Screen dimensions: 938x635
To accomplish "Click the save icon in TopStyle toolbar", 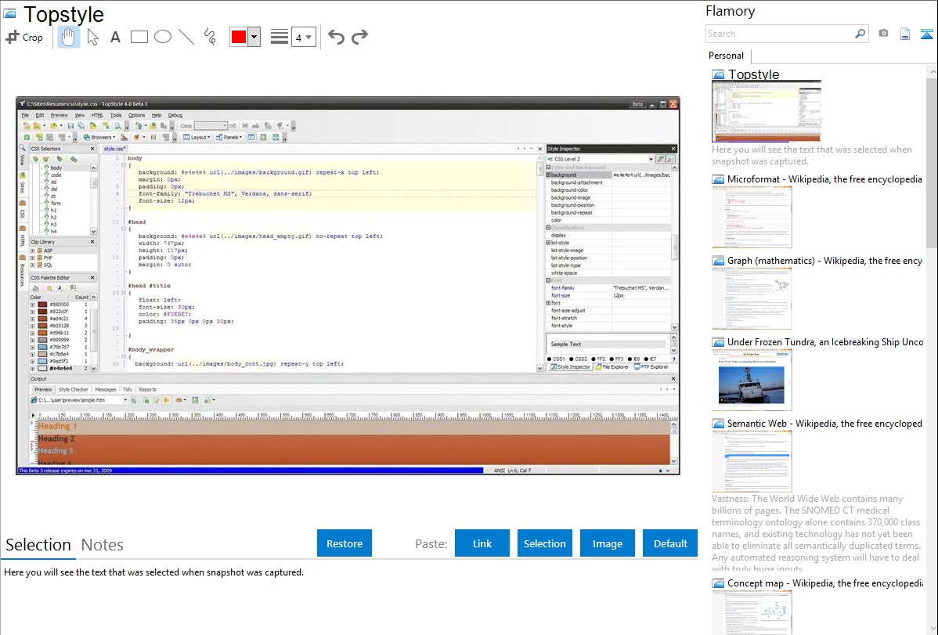I will [x=70, y=126].
